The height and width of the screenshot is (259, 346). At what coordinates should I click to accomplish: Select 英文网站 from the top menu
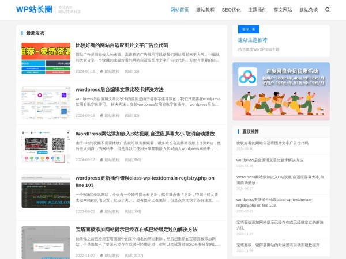283,10
